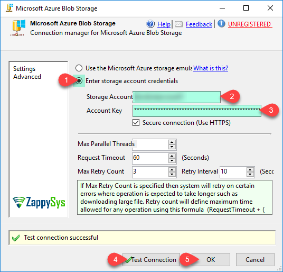
Task: Click the Max Parallel Threads value field
Action: (150, 144)
